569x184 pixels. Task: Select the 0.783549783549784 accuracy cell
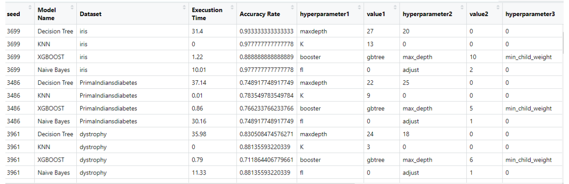coord(266,96)
